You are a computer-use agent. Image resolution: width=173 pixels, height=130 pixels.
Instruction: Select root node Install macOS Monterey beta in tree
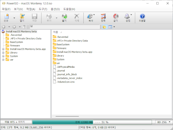pos(21,32)
